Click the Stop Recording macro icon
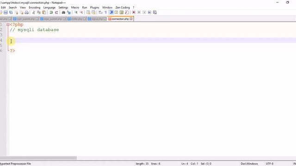The height and width of the screenshot is (166, 296). [139, 12]
